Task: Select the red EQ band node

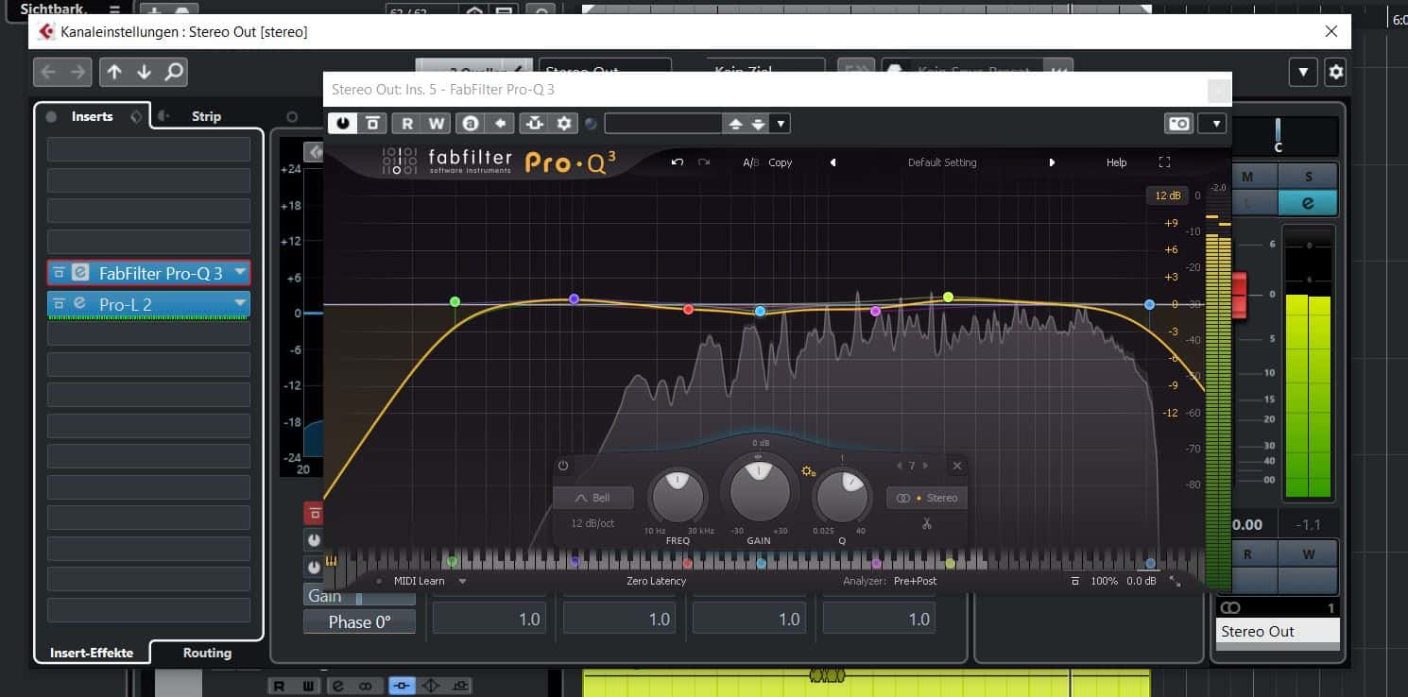Action: click(x=688, y=309)
